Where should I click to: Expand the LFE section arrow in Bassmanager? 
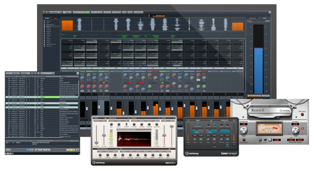211,122
